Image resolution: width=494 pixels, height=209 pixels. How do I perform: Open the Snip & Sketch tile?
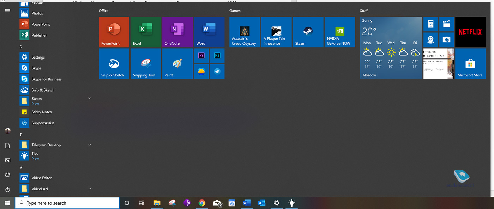(x=114, y=63)
